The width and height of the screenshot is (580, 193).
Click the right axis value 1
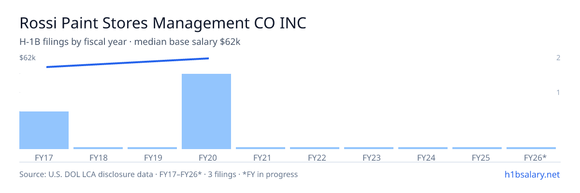(558, 92)
